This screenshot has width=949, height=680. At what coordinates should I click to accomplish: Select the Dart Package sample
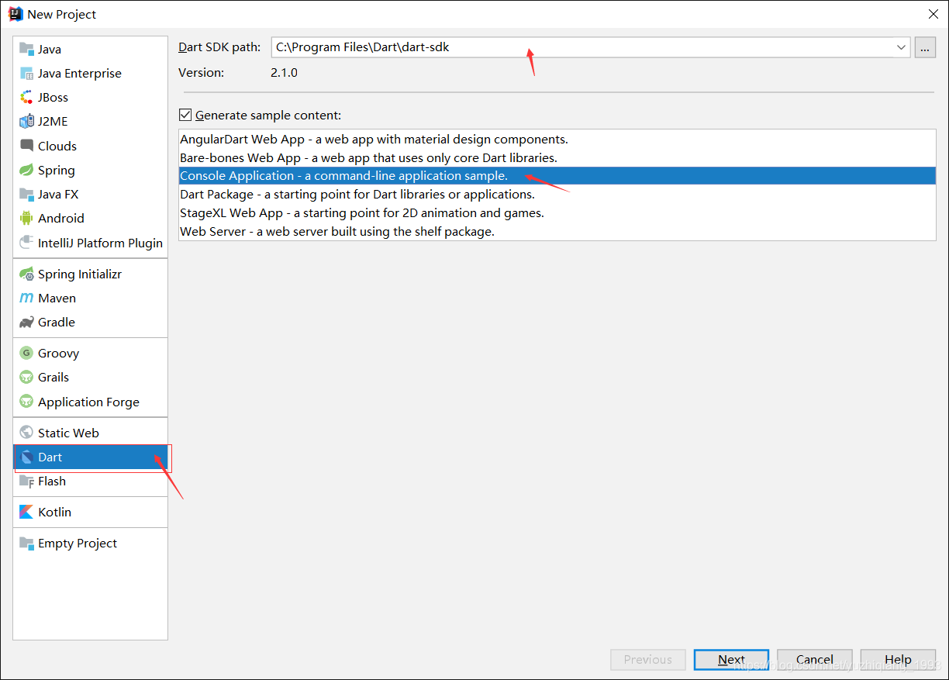click(x=557, y=195)
